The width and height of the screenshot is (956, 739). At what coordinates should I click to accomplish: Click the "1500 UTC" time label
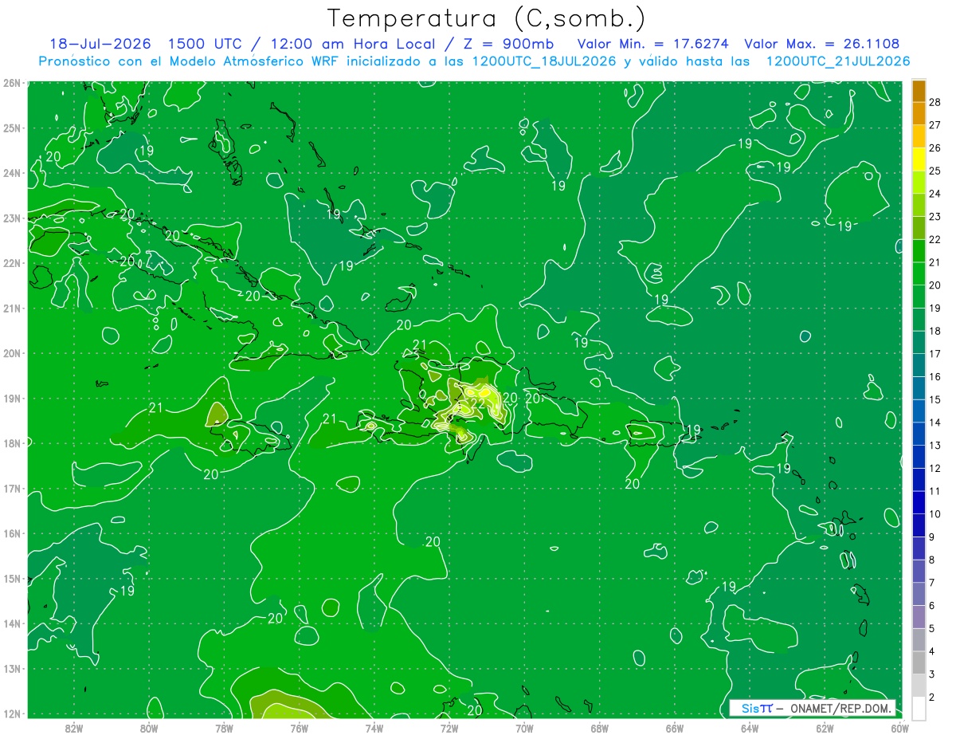click(203, 44)
